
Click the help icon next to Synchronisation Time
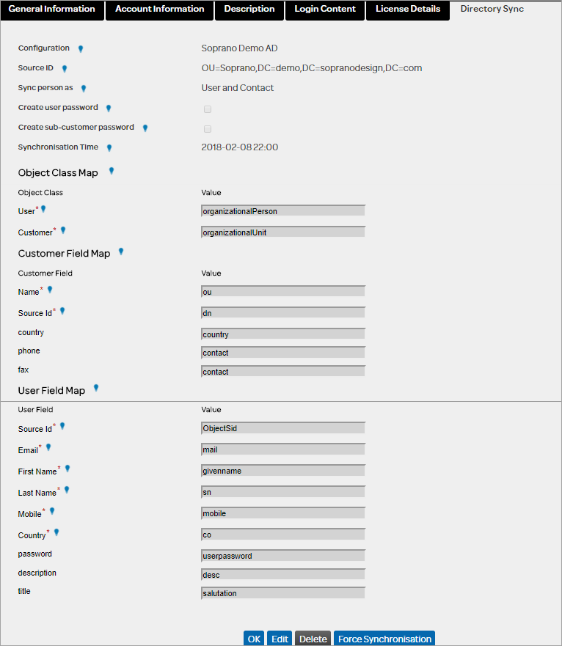click(109, 148)
